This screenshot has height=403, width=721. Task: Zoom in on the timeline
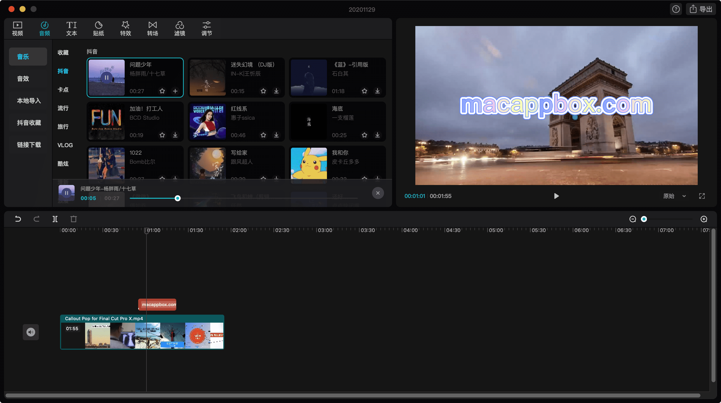click(x=704, y=219)
